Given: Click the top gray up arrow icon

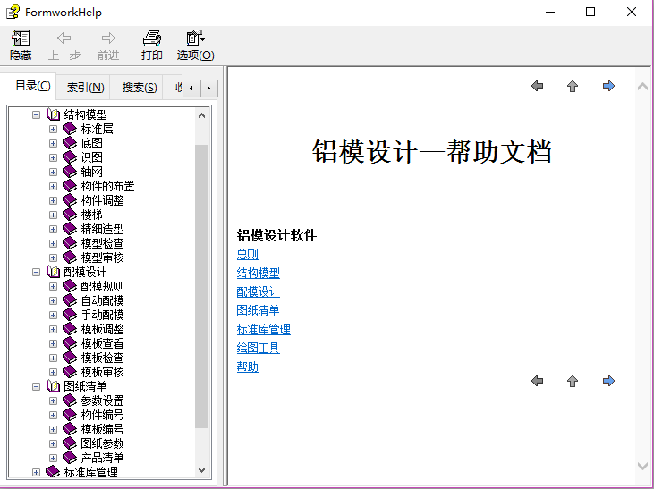Looking at the screenshot, I should pos(573,86).
